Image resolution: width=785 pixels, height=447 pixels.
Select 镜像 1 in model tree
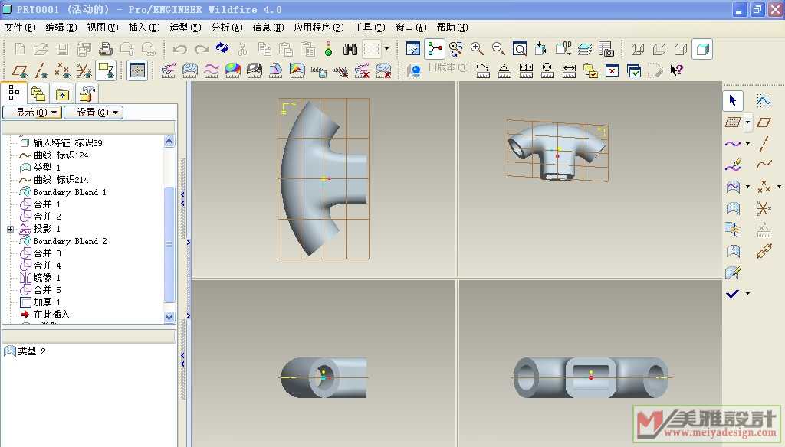point(47,278)
